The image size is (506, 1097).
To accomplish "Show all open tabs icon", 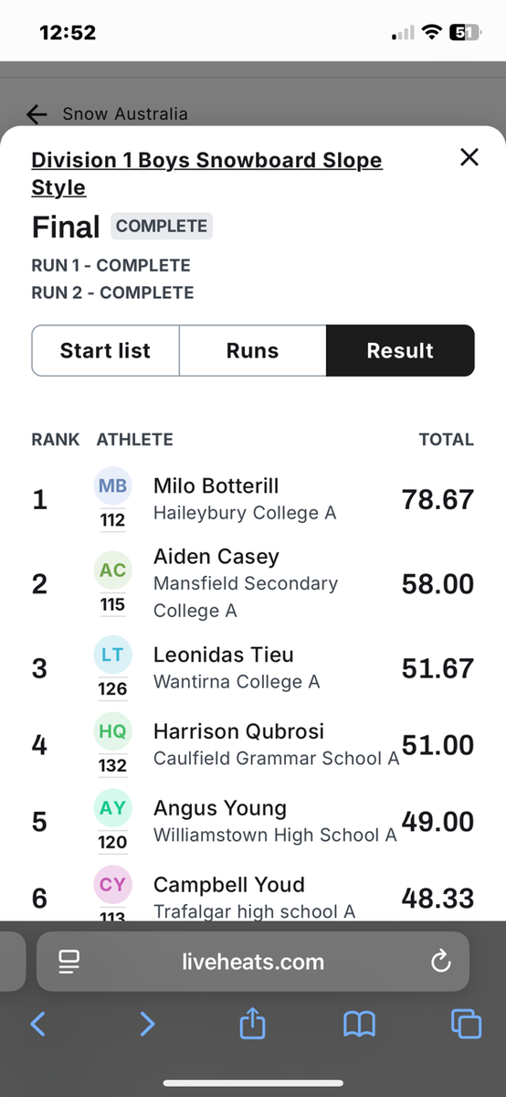I will (466, 1024).
